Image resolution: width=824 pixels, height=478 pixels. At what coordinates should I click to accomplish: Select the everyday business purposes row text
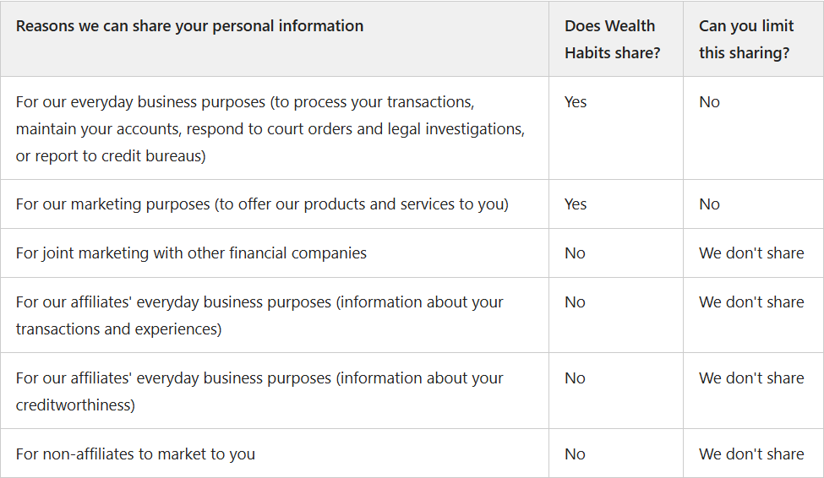click(270, 128)
